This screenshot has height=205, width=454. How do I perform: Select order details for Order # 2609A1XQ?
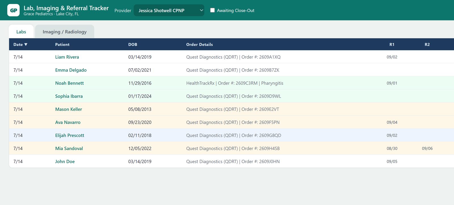233,57
